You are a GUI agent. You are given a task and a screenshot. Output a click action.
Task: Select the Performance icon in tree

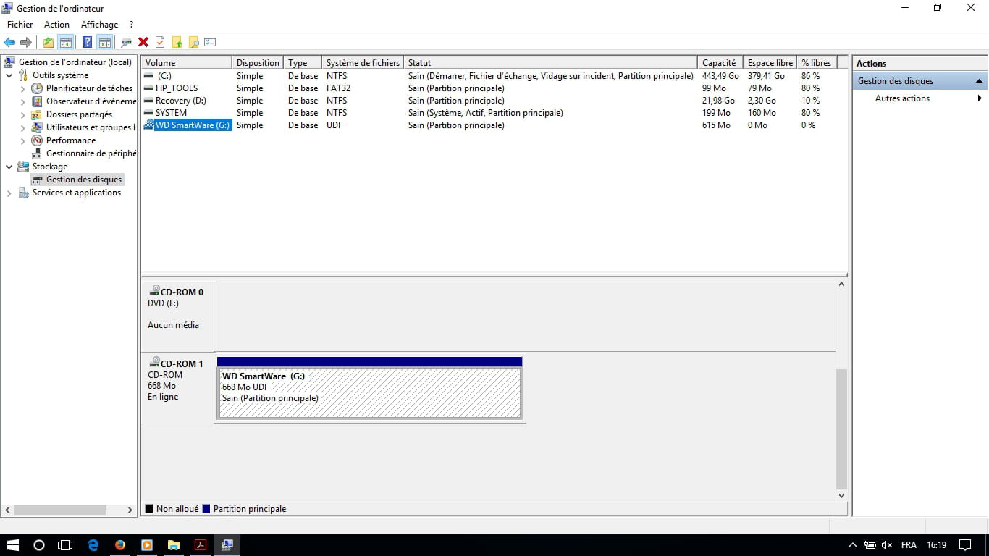tap(37, 140)
